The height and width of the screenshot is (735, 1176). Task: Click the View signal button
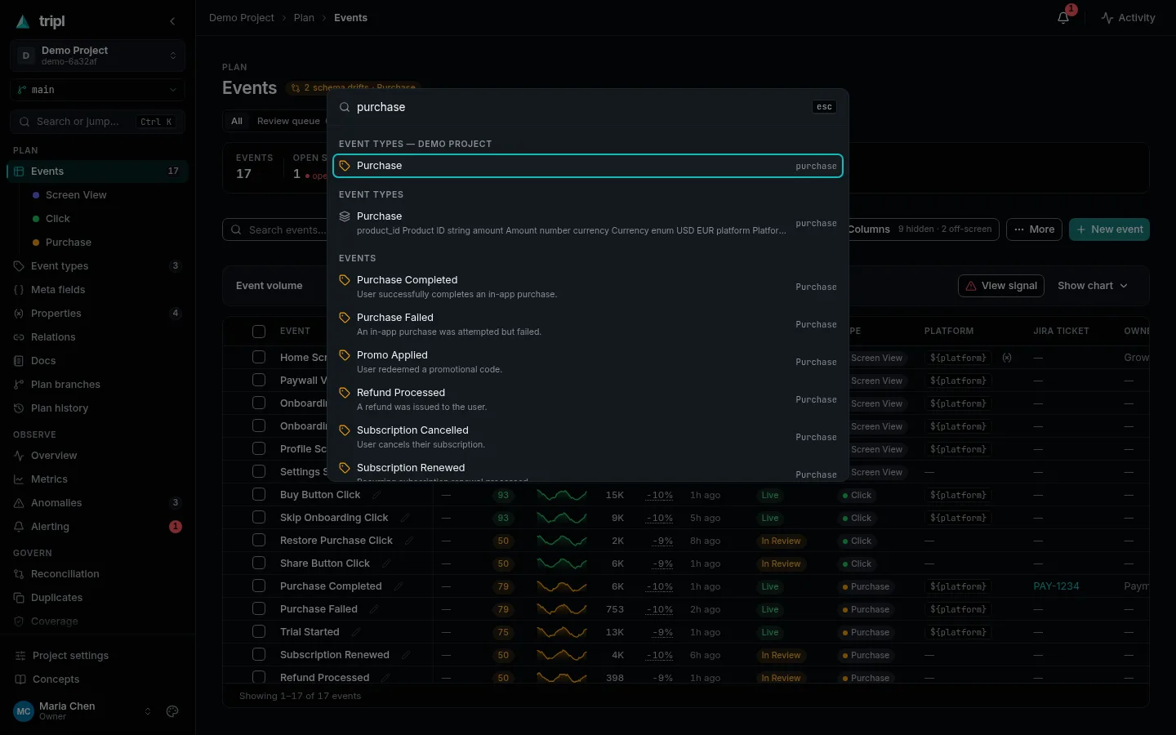[x=1001, y=286]
